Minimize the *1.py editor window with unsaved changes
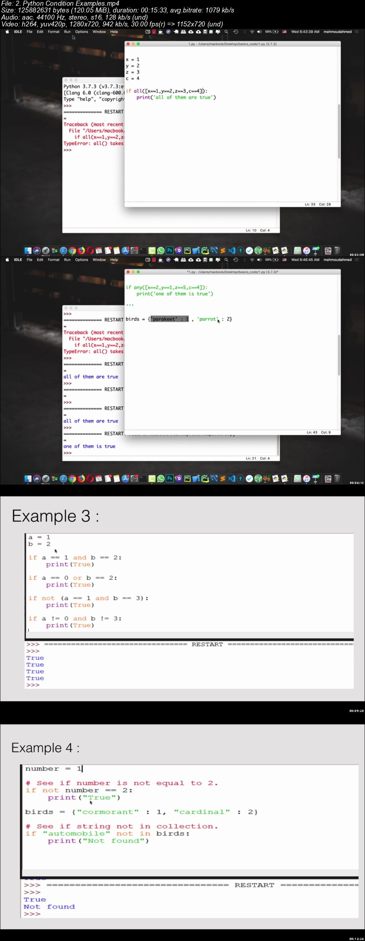The height and width of the screenshot is (941, 365). pyautogui.click(x=133, y=272)
